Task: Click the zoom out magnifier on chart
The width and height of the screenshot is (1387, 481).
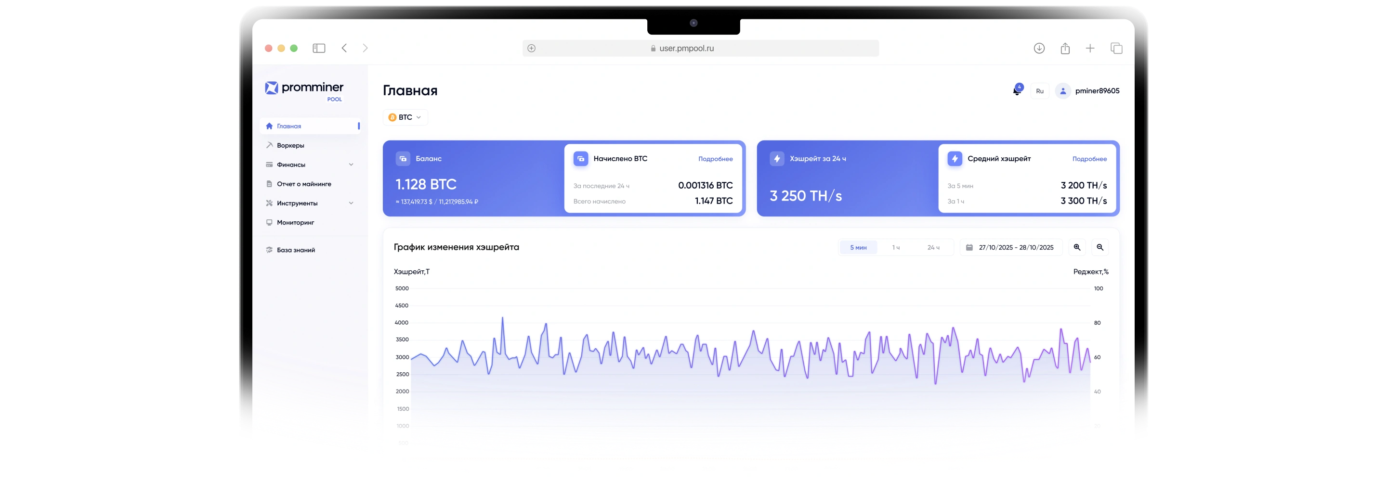Action: click(x=1100, y=248)
